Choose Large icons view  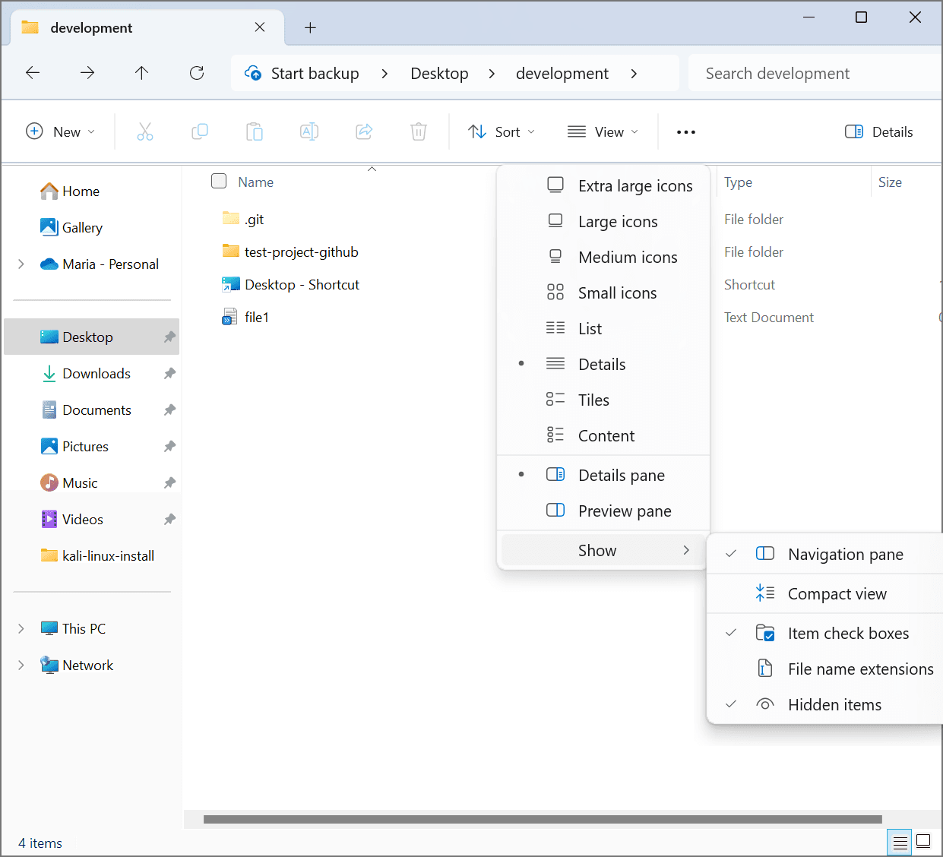point(603,221)
